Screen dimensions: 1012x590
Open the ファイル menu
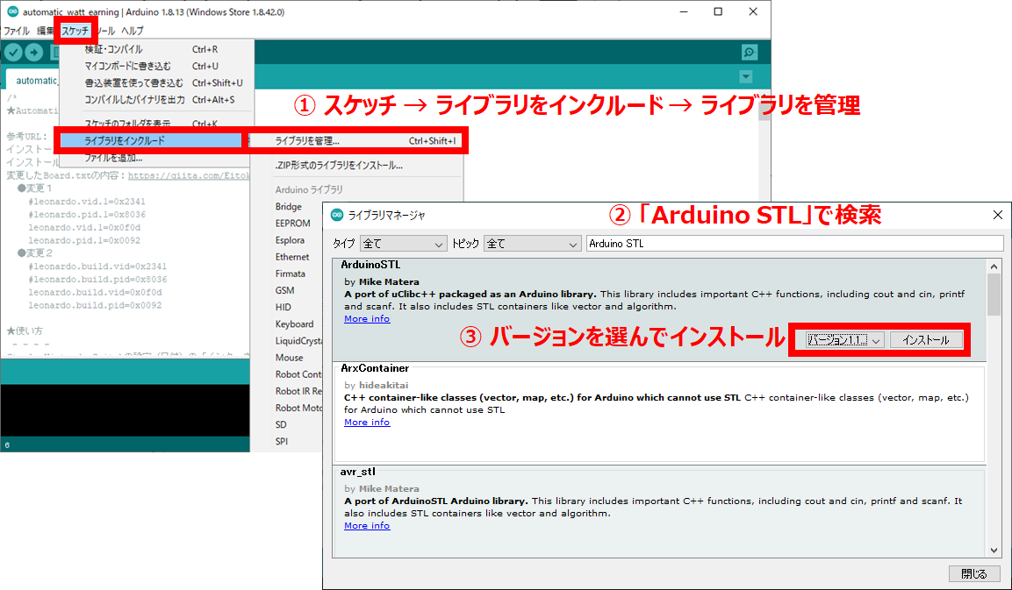[16, 31]
